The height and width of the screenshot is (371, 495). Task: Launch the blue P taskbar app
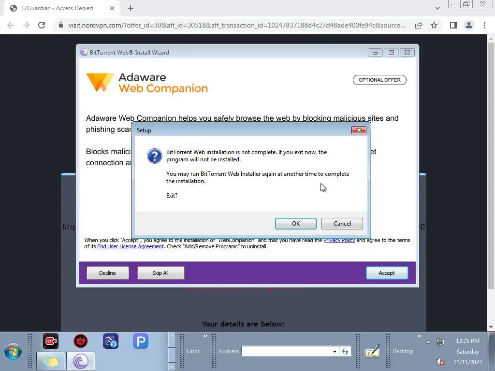coord(141,341)
